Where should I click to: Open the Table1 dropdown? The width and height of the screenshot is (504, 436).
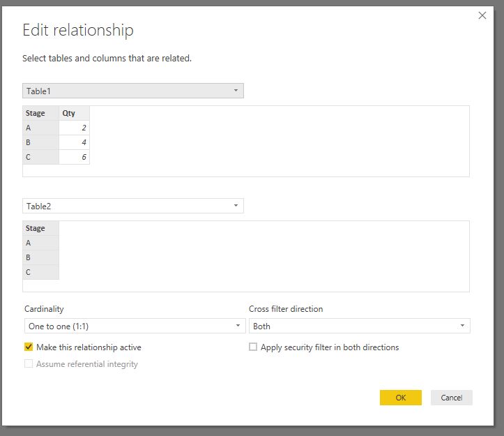pos(132,91)
